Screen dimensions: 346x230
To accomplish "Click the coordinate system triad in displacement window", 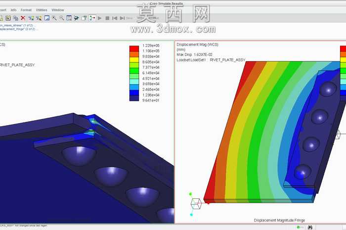I will pos(195,203).
